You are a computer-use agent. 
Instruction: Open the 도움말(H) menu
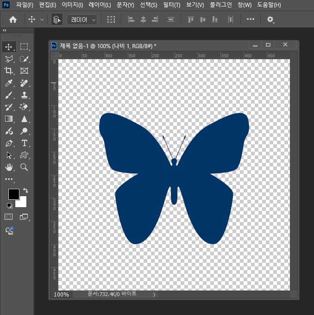(x=269, y=5)
